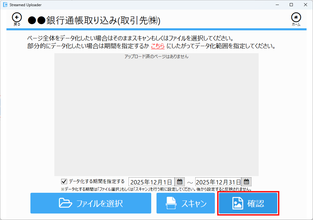Viewport: 313px width, 220px height.
Task: Click the scanner icon on the スキャン button
Action: click(x=171, y=203)
